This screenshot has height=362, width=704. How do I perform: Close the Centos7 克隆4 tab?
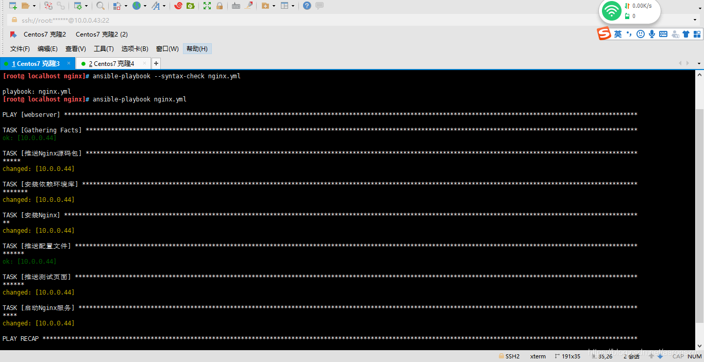coord(145,63)
